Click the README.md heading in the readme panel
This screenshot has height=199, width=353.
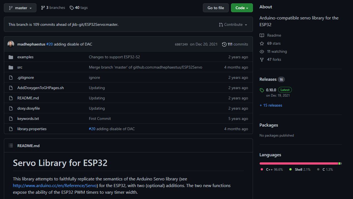click(x=28, y=146)
